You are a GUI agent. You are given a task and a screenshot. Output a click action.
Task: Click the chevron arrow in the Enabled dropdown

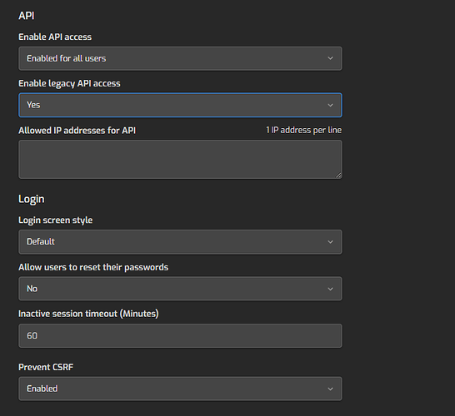coord(330,389)
